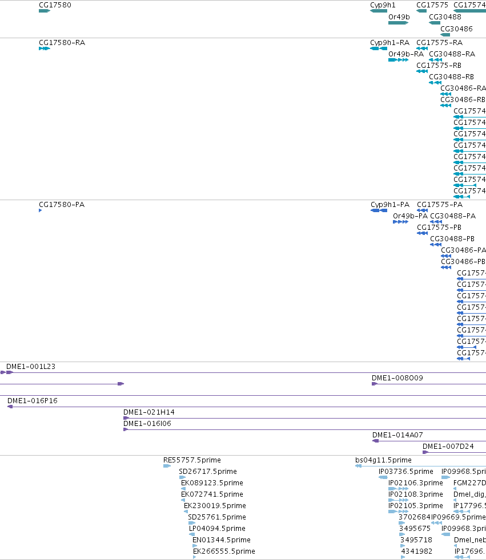This screenshot has height=560, width=486.
Task: Select the 3702684 sequence label
Action: click(x=415, y=517)
